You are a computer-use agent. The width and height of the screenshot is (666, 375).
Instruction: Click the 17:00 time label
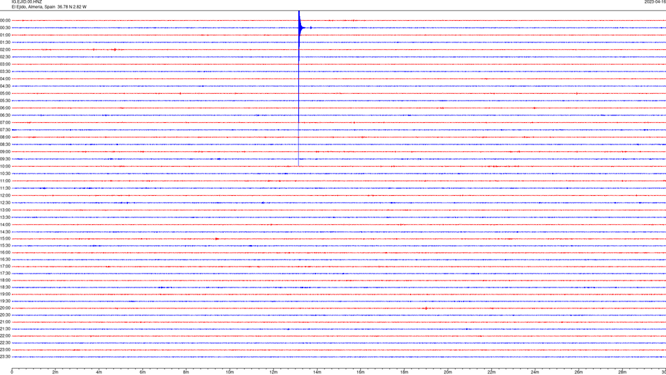tap(5, 267)
